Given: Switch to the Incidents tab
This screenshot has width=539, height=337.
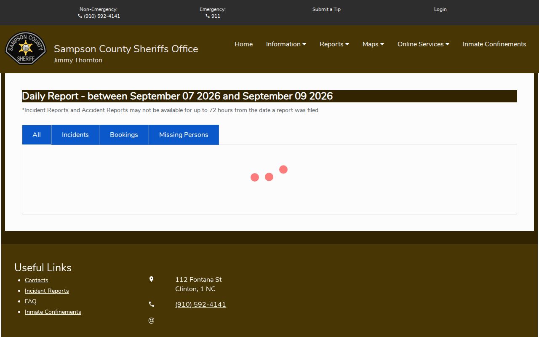Looking at the screenshot, I should (x=75, y=135).
